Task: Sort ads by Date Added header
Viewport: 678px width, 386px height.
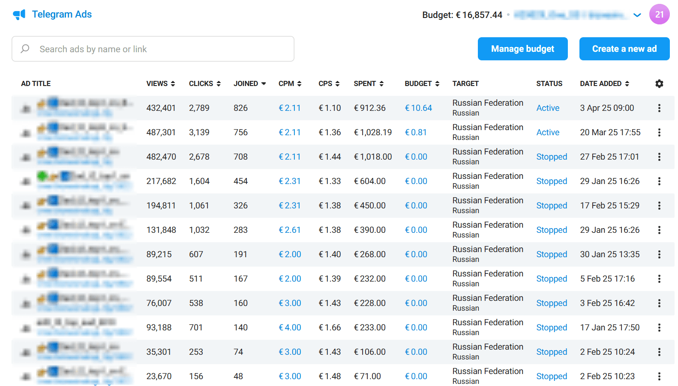Action: point(604,84)
